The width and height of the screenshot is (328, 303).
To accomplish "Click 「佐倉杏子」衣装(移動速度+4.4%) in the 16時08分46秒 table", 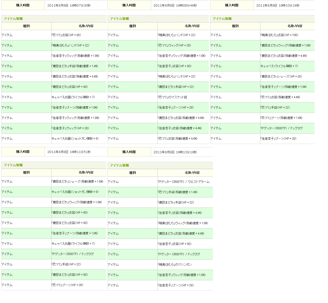I will click(x=180, y=128).
